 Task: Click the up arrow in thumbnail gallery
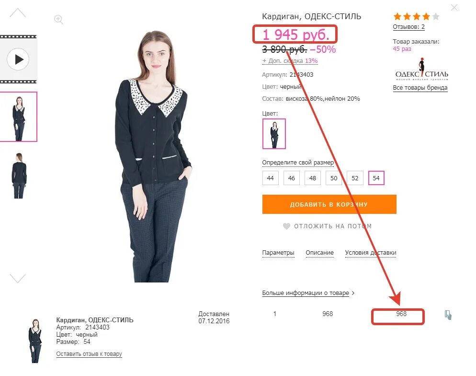tap(18, 13)
